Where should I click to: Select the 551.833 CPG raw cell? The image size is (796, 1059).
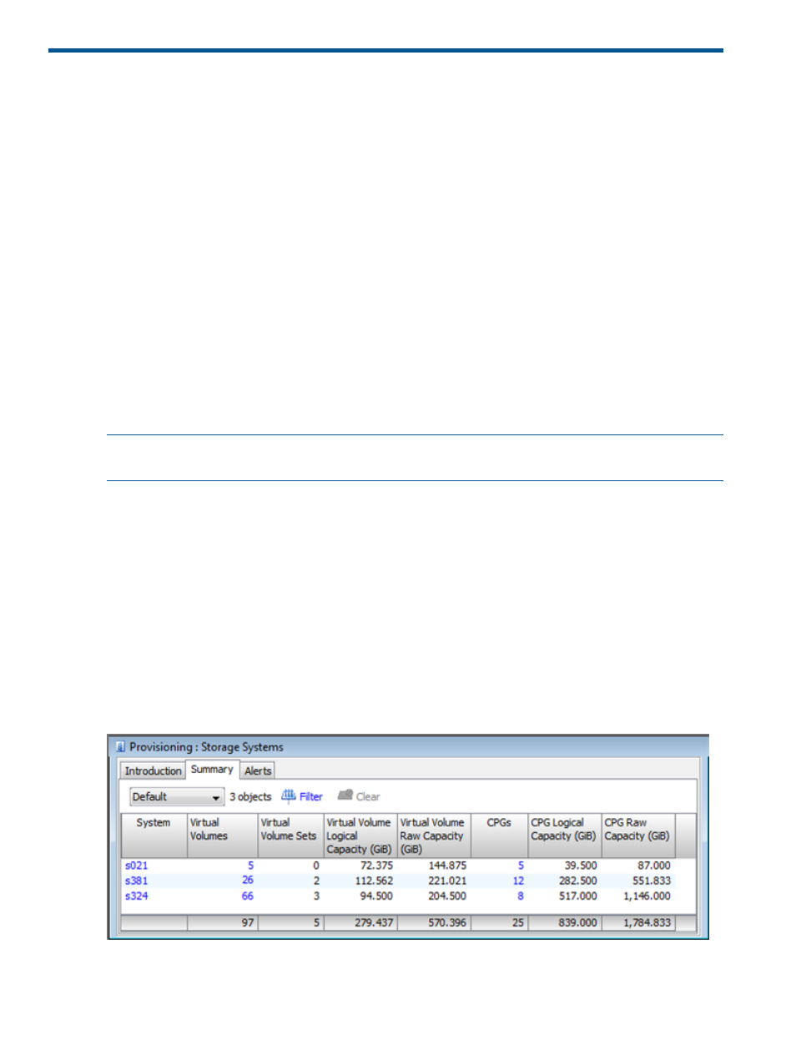point(638,881)
